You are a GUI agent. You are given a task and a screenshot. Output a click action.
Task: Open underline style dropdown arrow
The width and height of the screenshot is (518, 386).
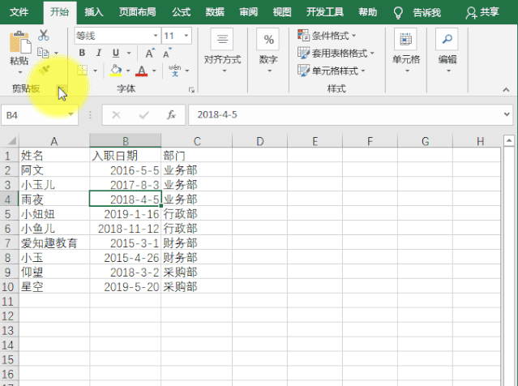click(129, 53)
